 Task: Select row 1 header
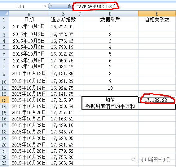[4, 20]
